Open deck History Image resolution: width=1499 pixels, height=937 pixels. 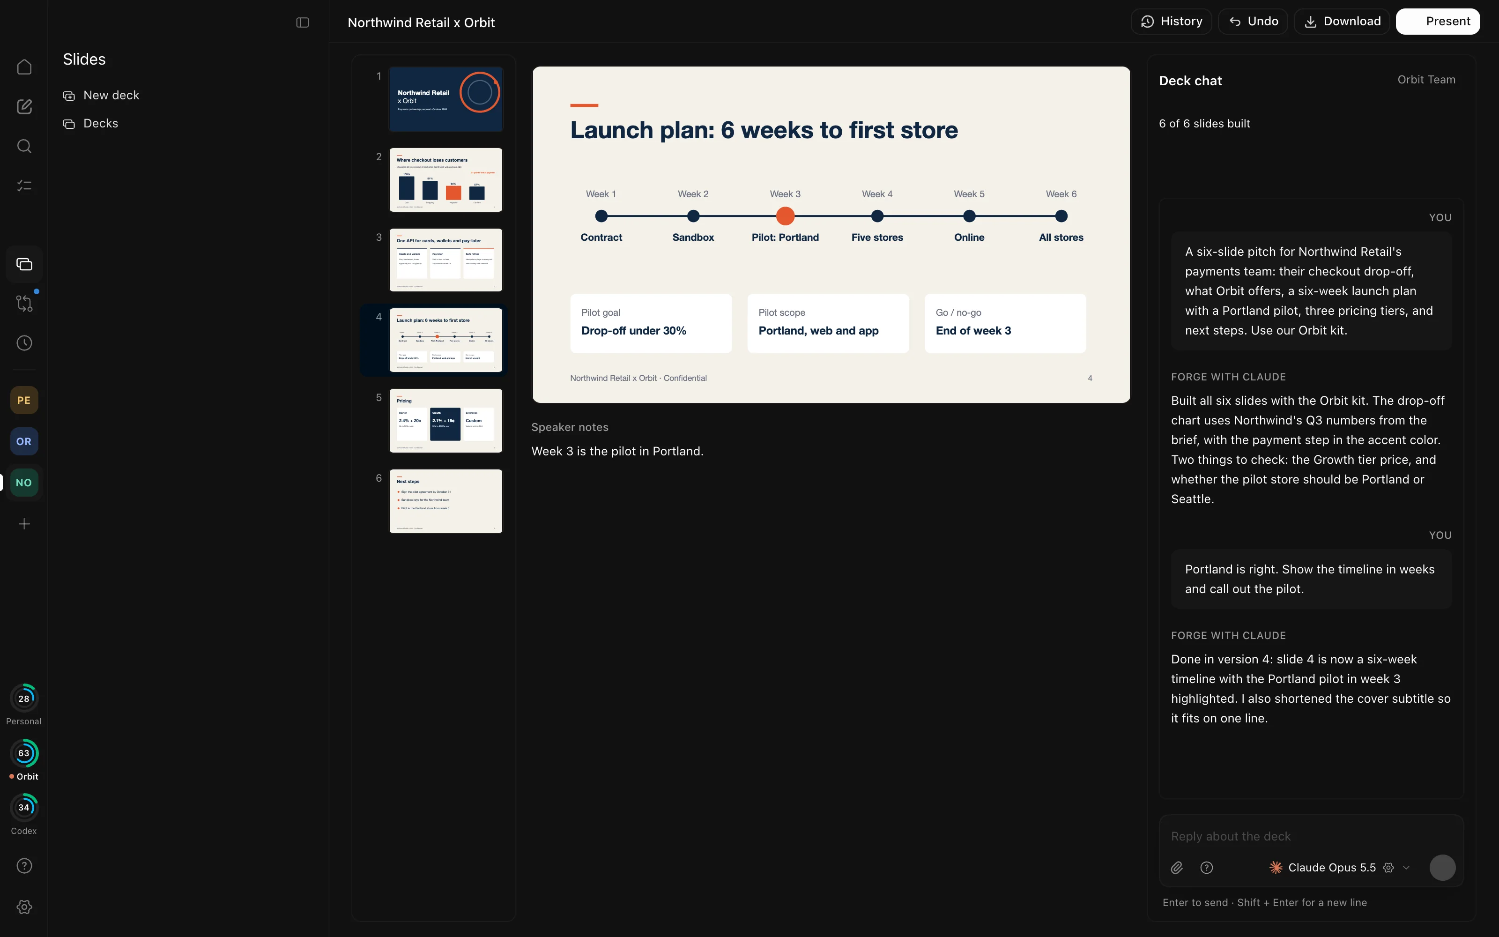pyautogui.click(x=1171, y=22)
